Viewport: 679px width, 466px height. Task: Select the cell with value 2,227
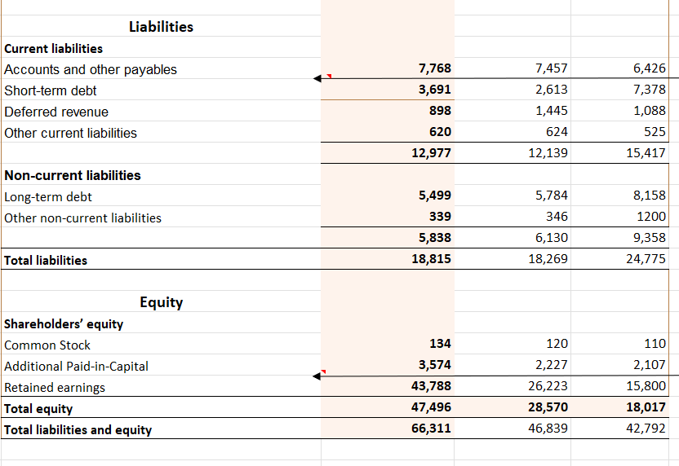[513, 365]
